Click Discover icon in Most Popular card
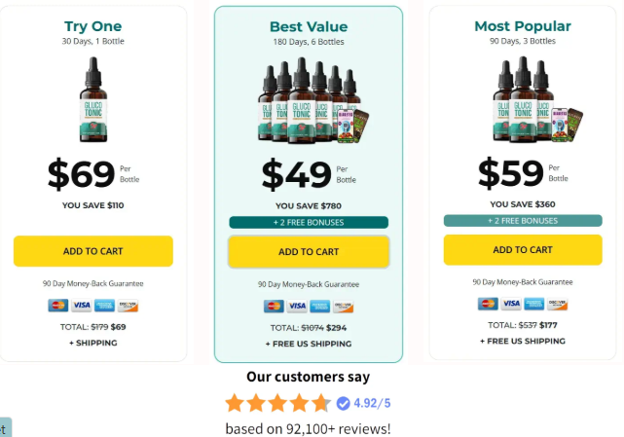The width and height of the screenshot is (624, 437). pyautogui.click(x=558, y=304)
